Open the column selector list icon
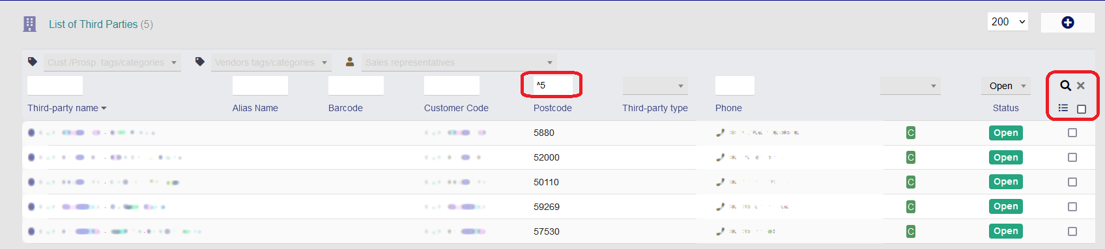The width and height of the screenshot is (1105, 249). (x=1063, y=108)
